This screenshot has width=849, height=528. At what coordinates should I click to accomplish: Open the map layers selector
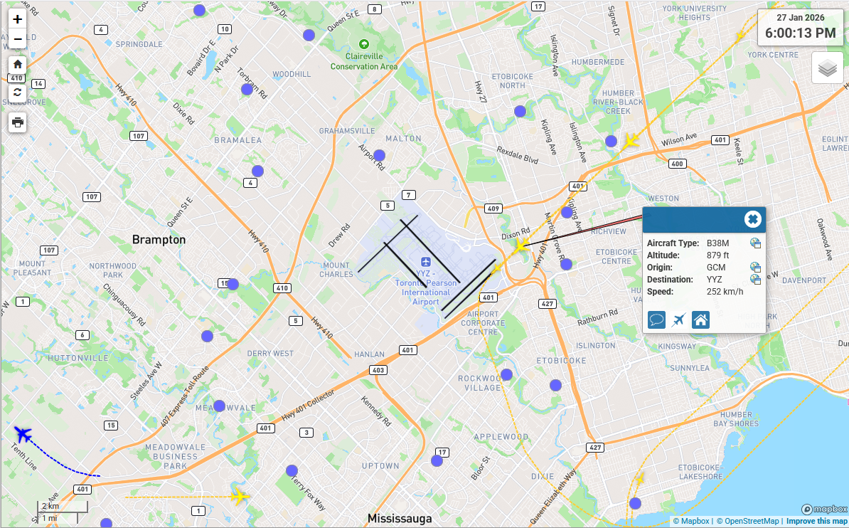(x=827, y=68)
